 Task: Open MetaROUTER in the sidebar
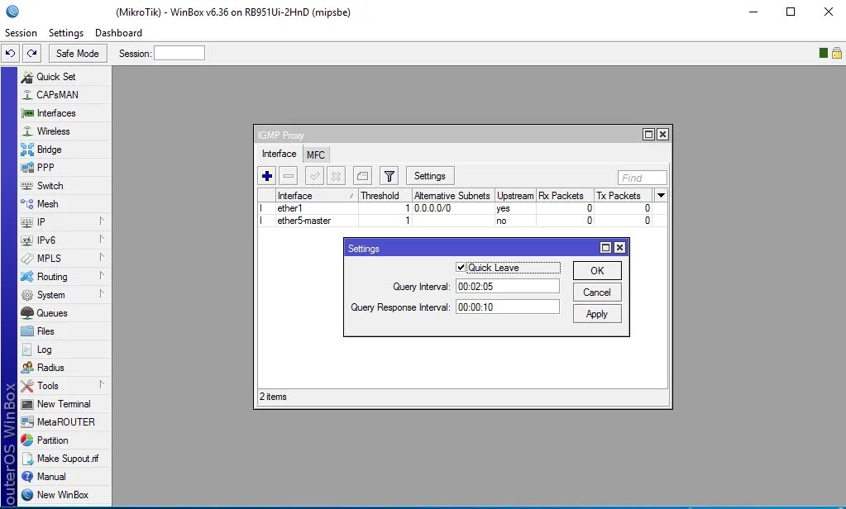click(66, 422)
